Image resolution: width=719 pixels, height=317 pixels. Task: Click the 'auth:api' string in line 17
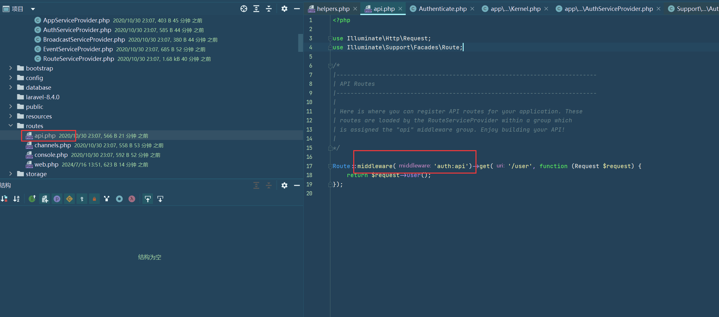tap(451, 166)
